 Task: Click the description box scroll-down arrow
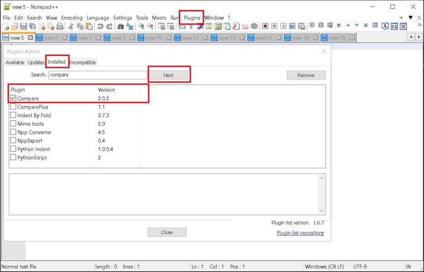(322, 211)
